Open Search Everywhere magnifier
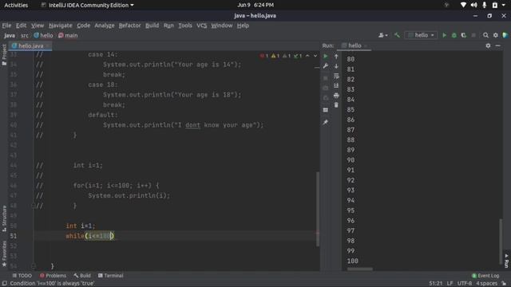This screenshot has height=287, width=511. click(485, 35)
